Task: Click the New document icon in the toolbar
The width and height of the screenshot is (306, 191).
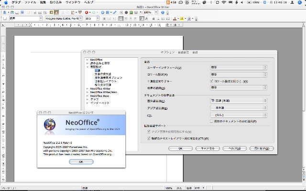Action: (5, 12)
